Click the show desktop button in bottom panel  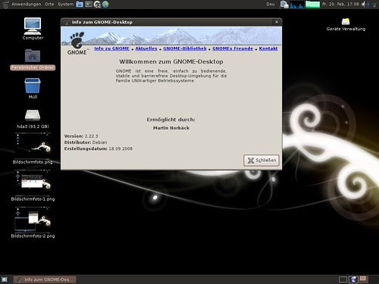point(5,279)
